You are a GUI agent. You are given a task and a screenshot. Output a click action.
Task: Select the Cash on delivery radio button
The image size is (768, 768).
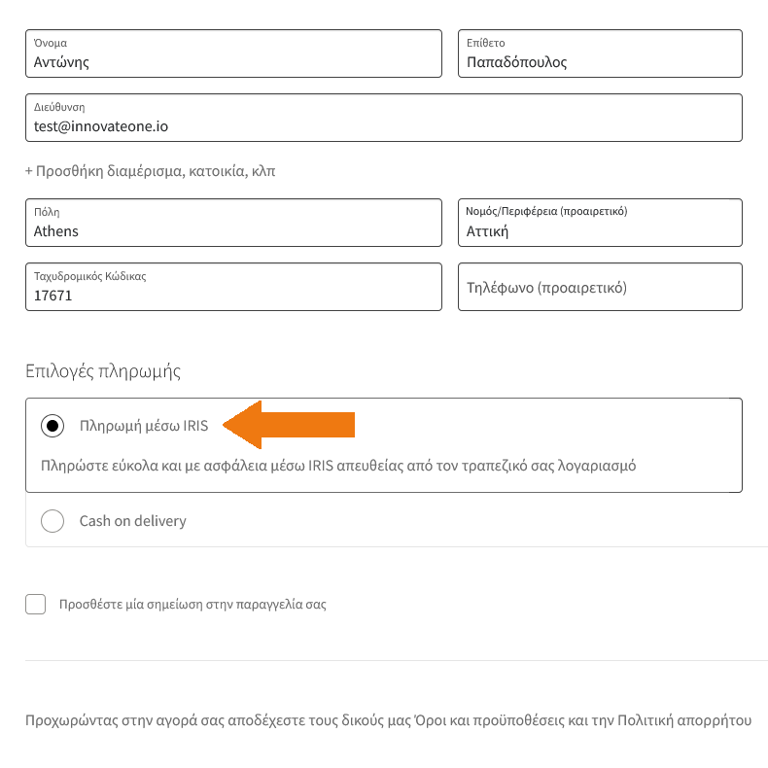click(x=52, y=521)
